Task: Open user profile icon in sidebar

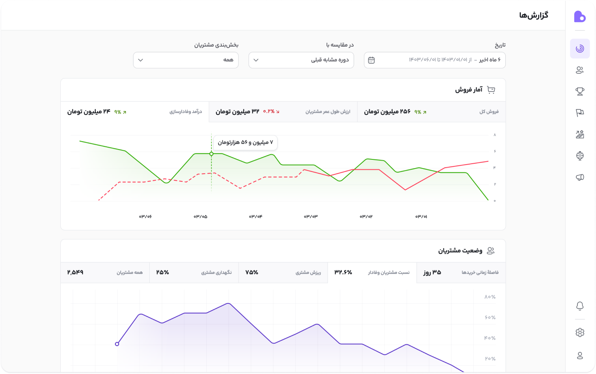Action: click(x=580, y=356)
